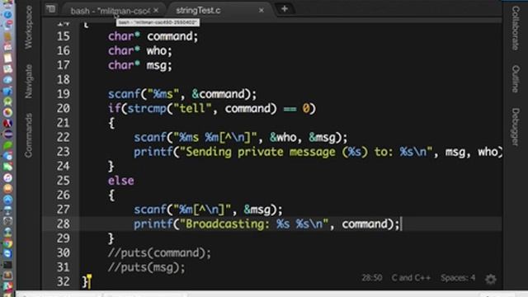528x297 pixels.
Task: Open Terminal from the dock
Action: click(7, 265)
